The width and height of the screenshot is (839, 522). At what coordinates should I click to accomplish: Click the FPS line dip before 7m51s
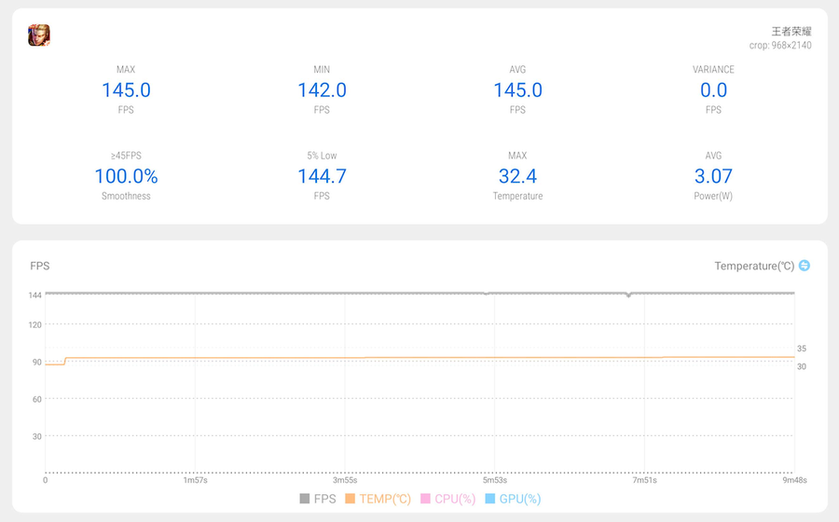628,295
